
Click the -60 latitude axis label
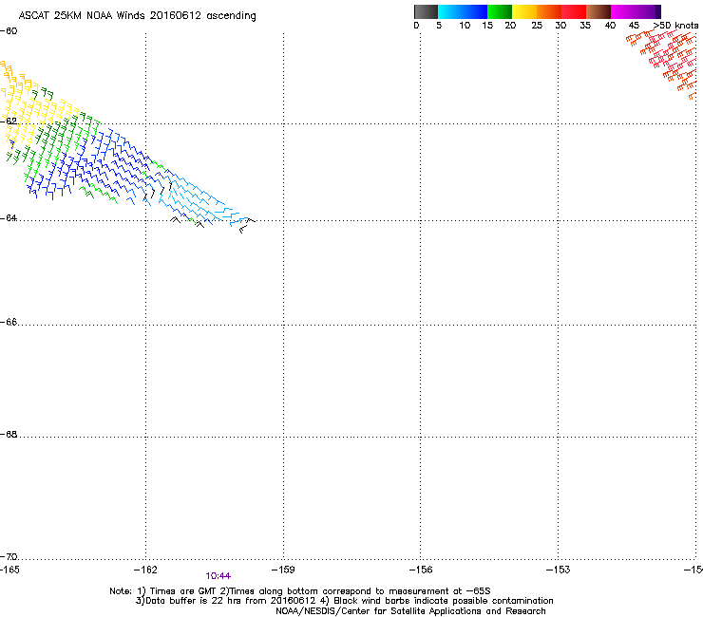click(9, 31)
